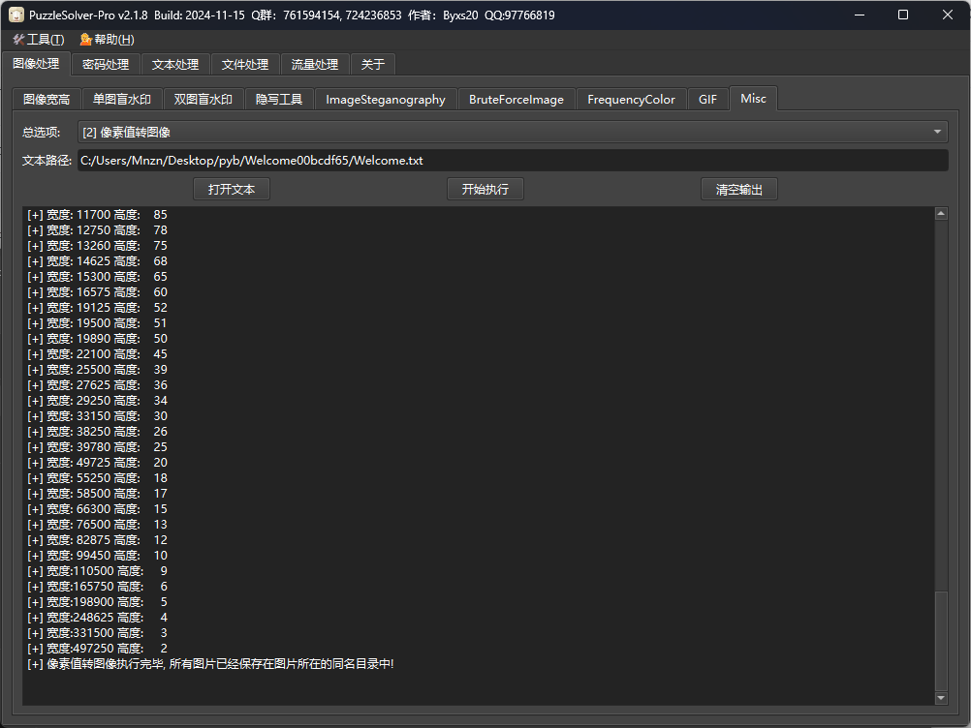Click the 开始执行 button
This screenshot has height=728, width=971.
tap(485, 190)
